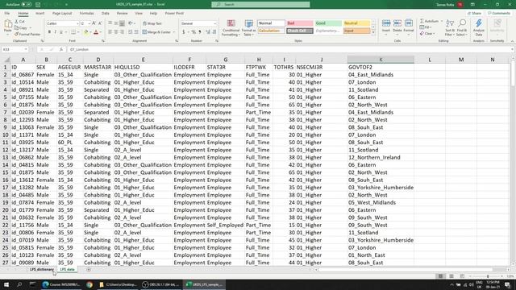516x290 pixels.
Task: Open the File menu
Action: tap(7, 14)
